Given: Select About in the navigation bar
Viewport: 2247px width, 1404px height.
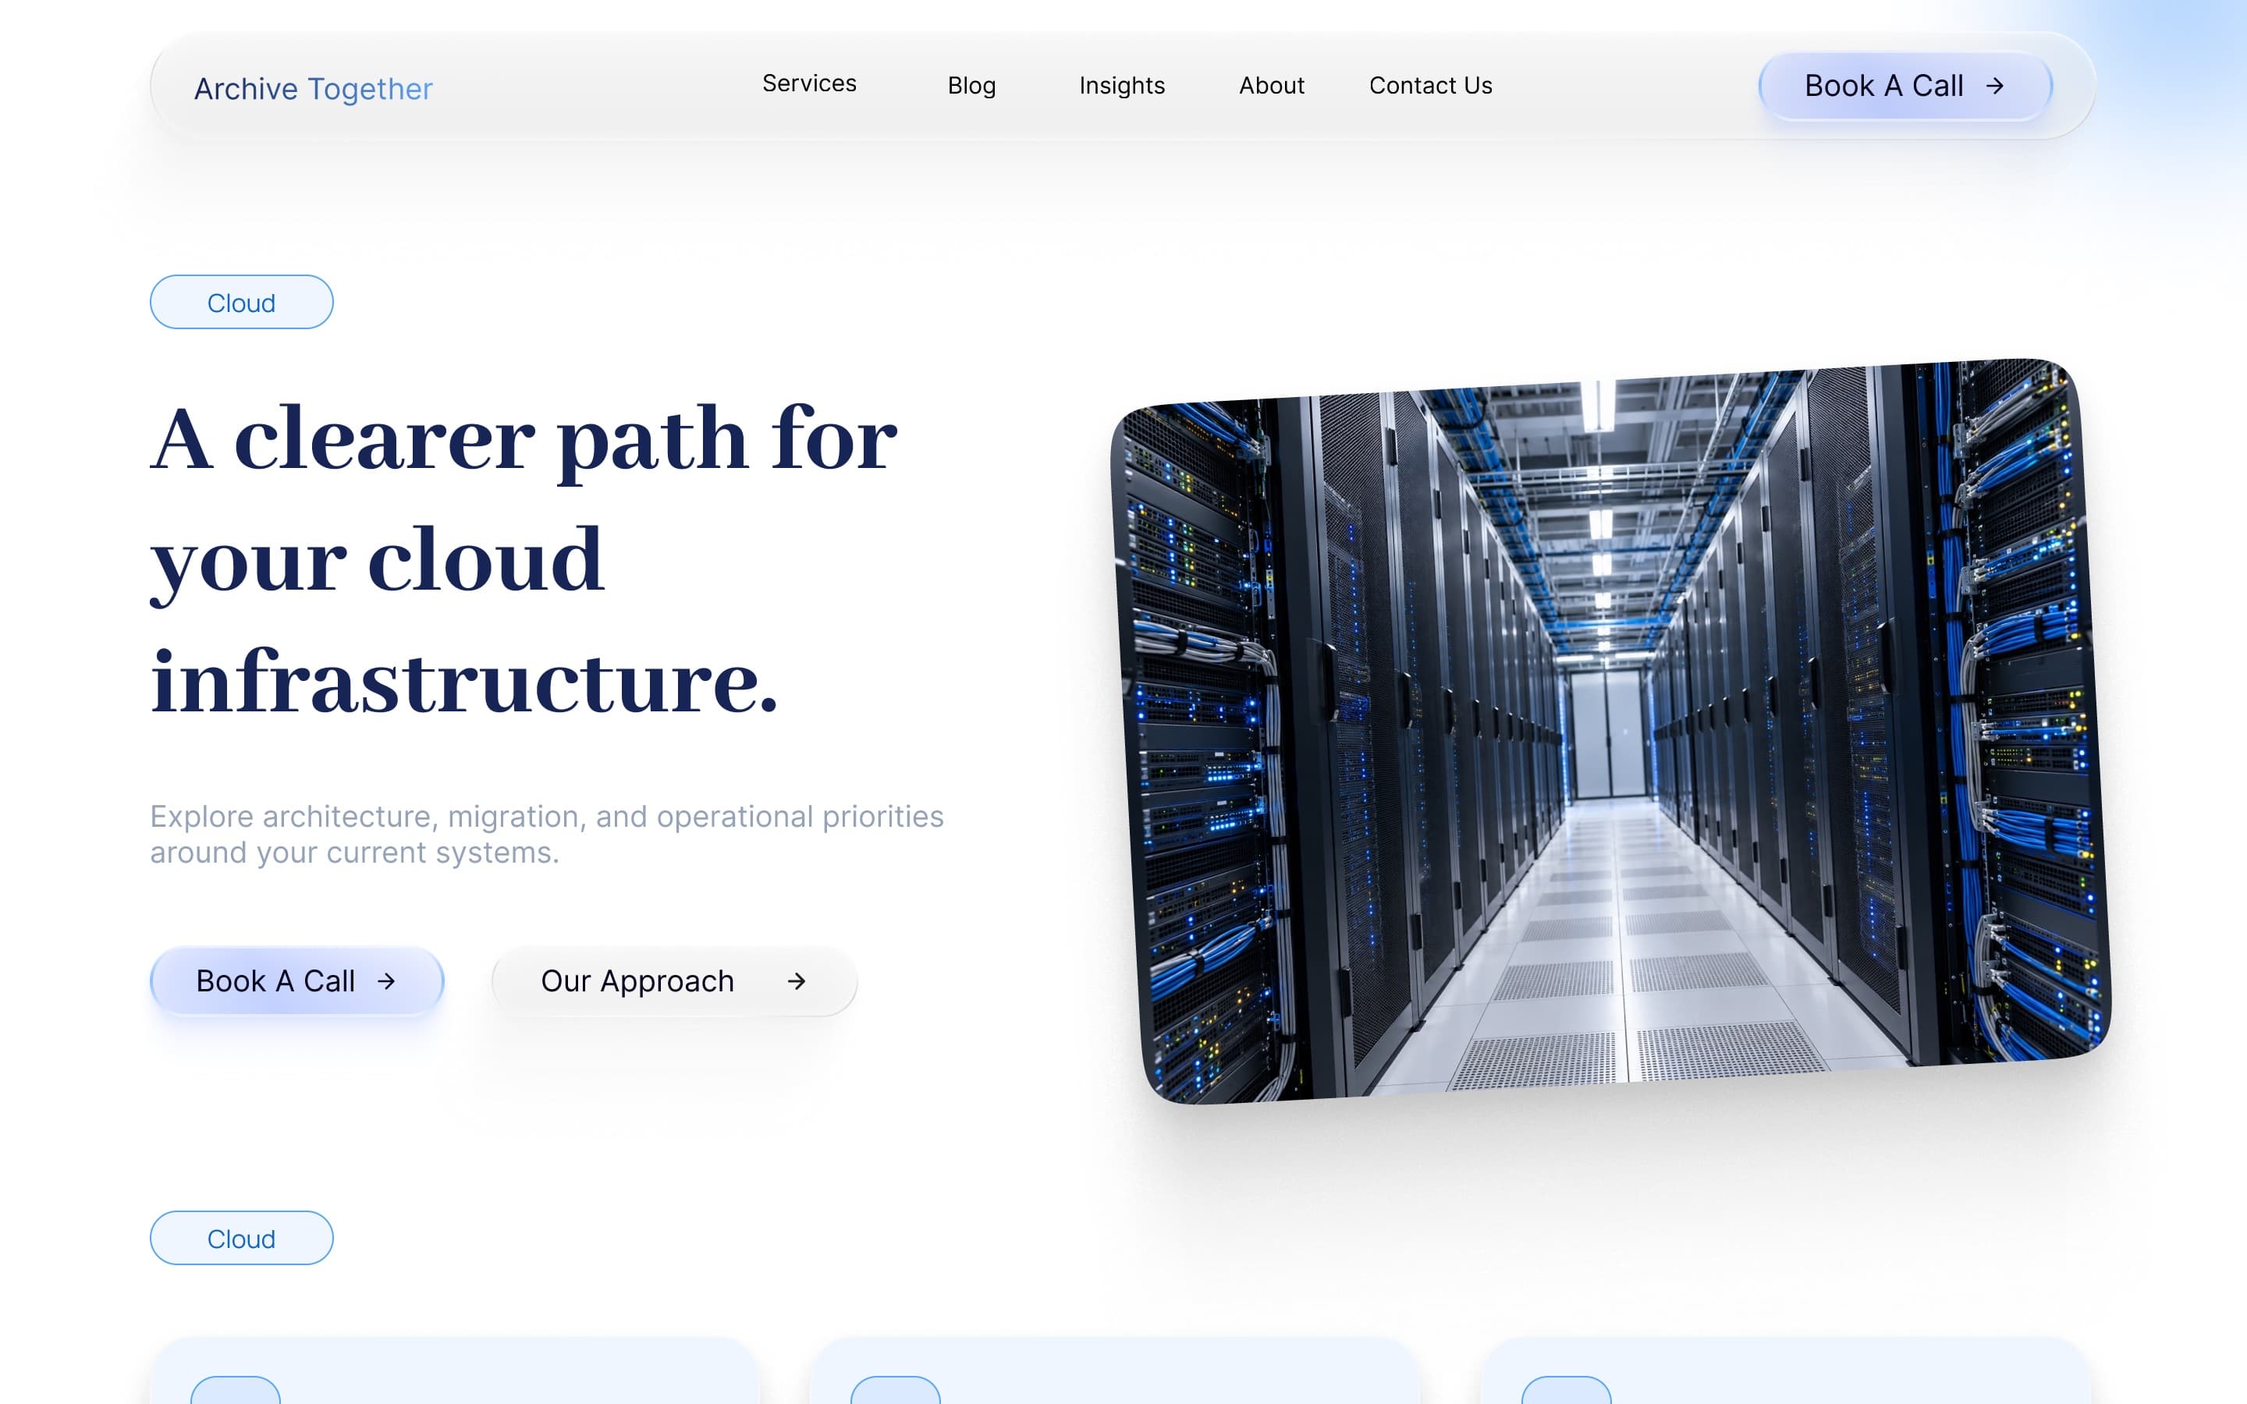Looking at the screenshot, I should pyautogui.click(x=1271, y=86).
